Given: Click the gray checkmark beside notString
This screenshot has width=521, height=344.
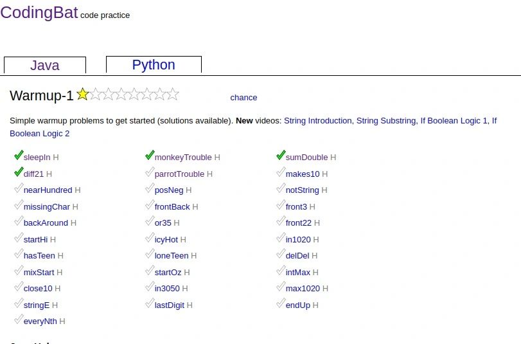Looking at the screenshot, I should point(281,188).
